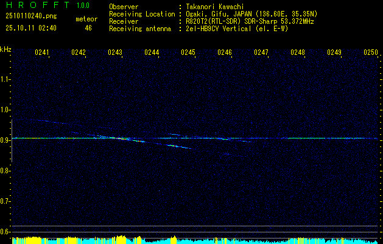
Task: Click the 0249 time marker
Action: tap(334, 52)
